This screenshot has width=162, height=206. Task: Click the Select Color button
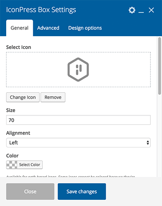point(29,165)
